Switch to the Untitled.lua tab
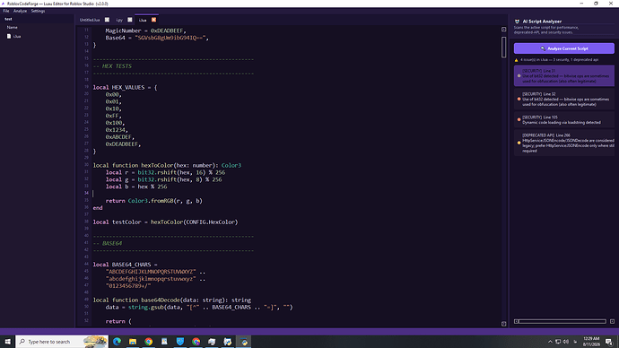The height and width of the screenshot is (348, 619). (90, 20)
